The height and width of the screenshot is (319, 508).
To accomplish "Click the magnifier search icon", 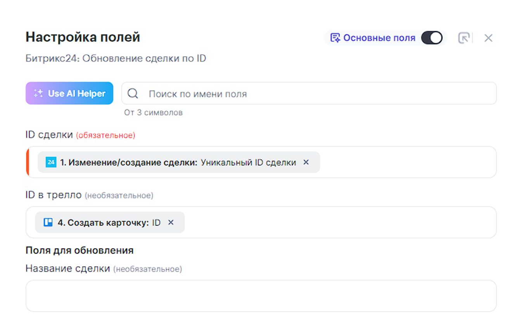I will pyautogui.click(x=133, y=93).
